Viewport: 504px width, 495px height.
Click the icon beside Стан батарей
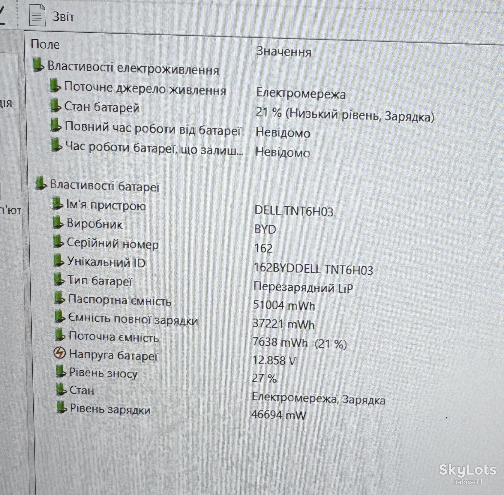[56, 105]
